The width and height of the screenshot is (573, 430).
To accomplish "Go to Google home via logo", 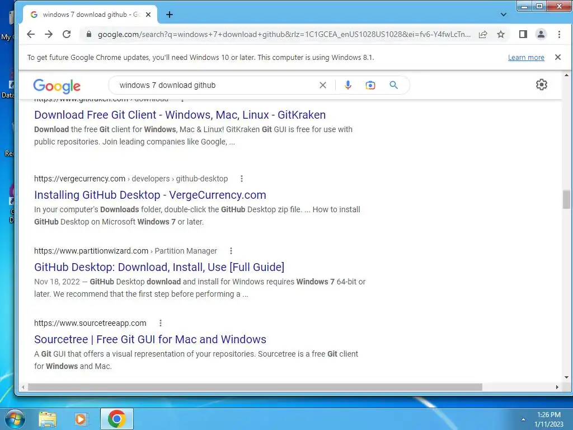I will (57, 86).
